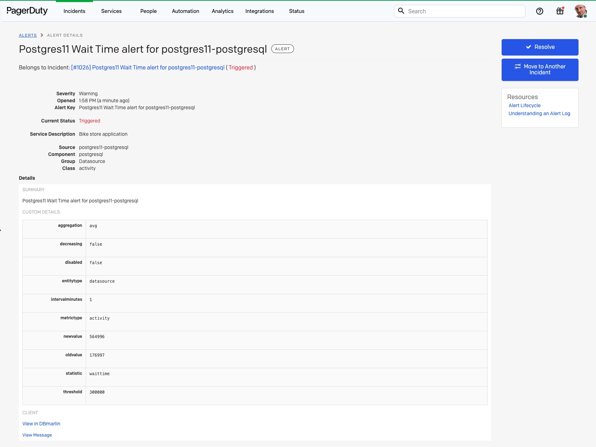Click the breadcrumb chevron after Alerts
The image size is (596, 447).
point(42,35)
